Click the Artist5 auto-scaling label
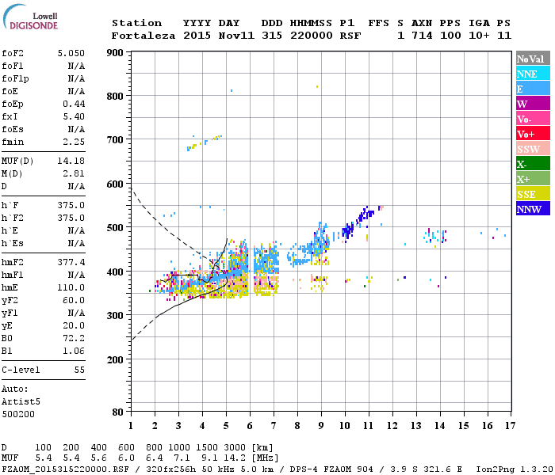This screenshot has height=475, width=555. [x=21, y=402]
